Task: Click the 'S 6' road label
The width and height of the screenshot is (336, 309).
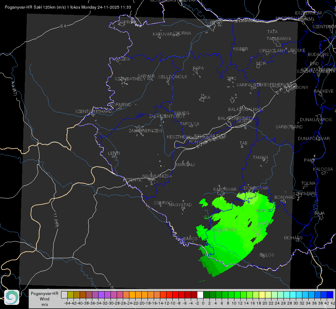Action: point(63,26)
